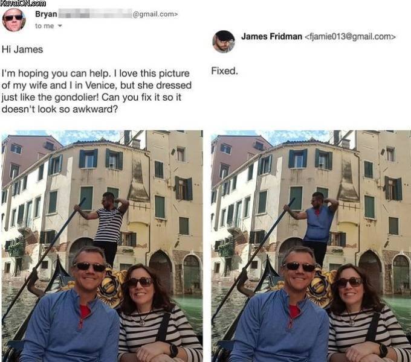
Task: Click the message paragraph about Venice
Action: 97,91
